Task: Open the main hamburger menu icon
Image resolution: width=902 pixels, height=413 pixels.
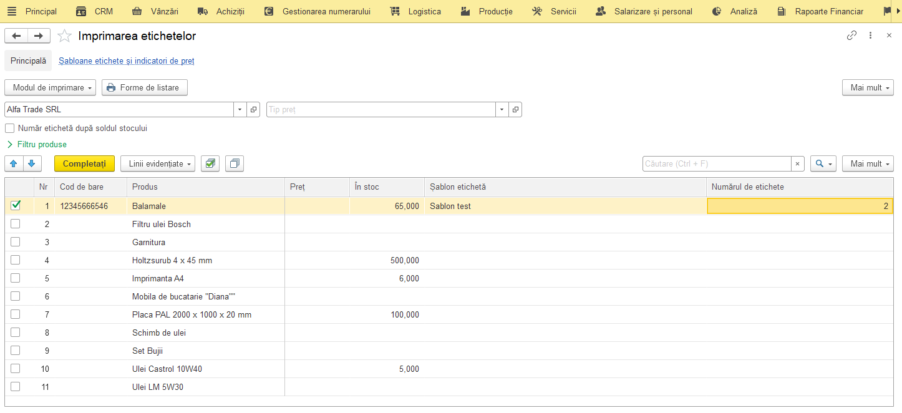Action: (12, 11)
